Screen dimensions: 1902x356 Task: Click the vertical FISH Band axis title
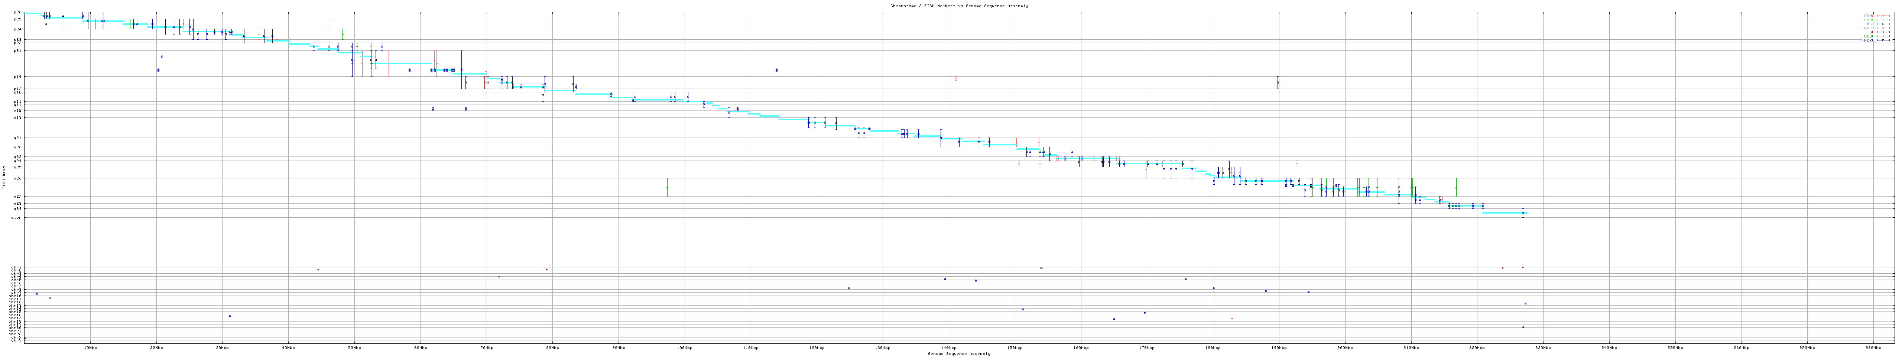click(x=4, y=177)
